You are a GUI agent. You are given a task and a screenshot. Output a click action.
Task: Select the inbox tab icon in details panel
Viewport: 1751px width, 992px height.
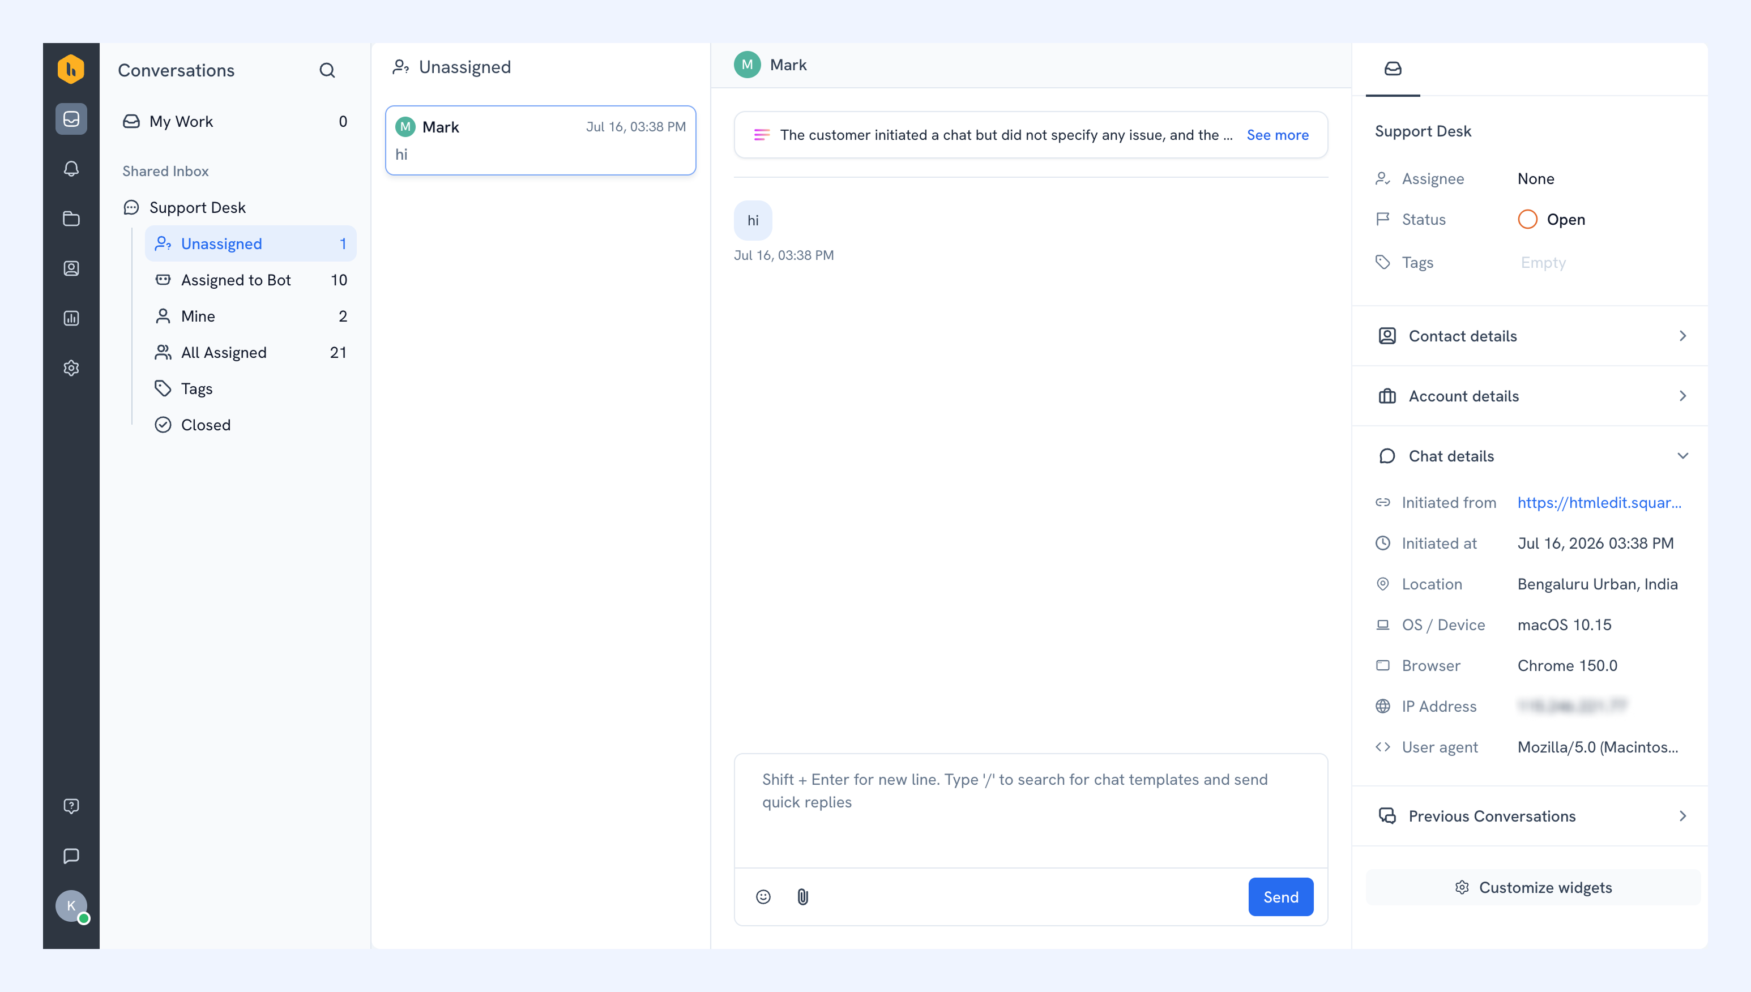(1393, 69)
